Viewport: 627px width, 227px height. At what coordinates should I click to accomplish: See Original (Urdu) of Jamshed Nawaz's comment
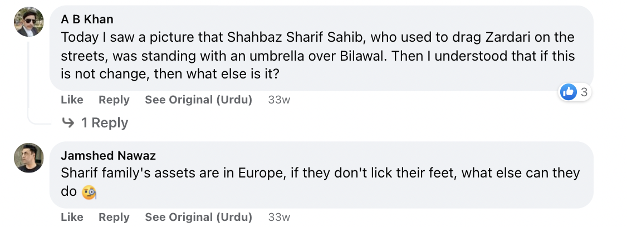198,217
